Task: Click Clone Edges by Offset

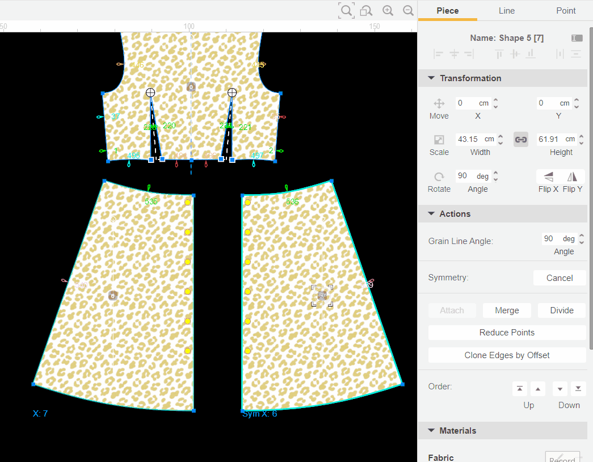Action: tap(507, 355)
